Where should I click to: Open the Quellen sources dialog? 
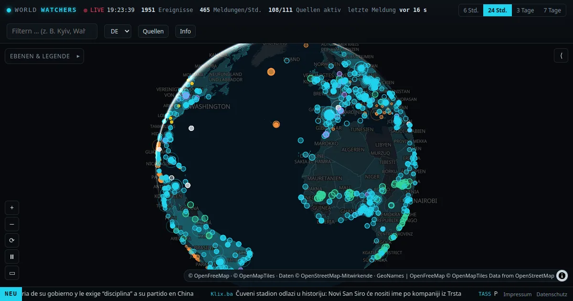point(153,31)
